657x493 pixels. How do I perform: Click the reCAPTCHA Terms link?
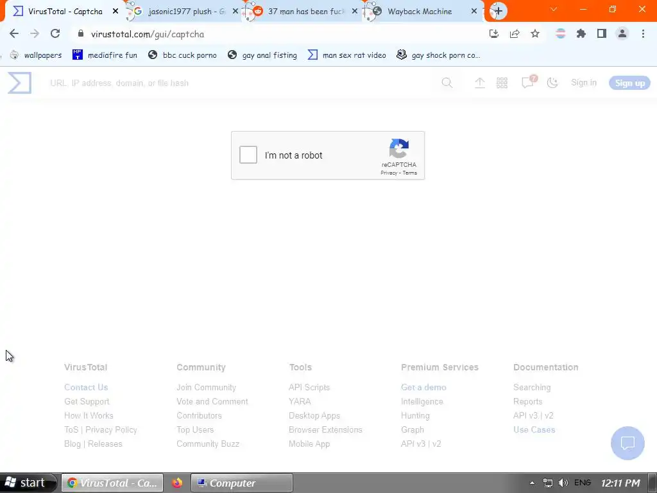tap(410, 173)
